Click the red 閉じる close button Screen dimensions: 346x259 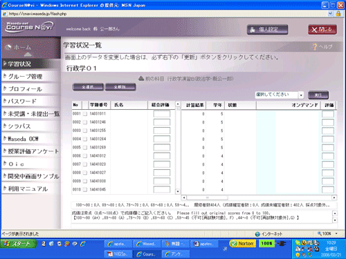322,30
